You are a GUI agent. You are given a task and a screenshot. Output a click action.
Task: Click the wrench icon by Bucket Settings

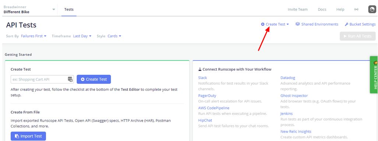click(347, 24)
